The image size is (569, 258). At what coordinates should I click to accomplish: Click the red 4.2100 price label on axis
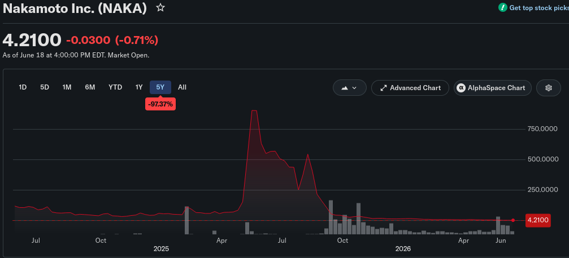point(538,220)
